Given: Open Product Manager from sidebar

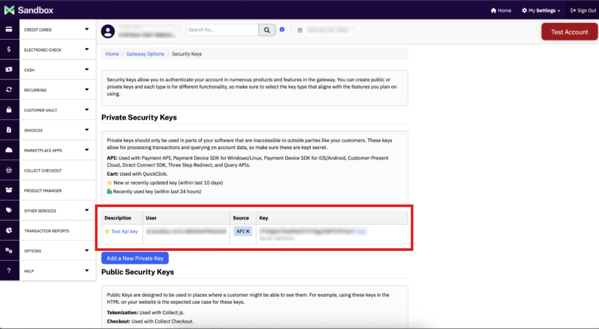Looking at the screenshot, I should 43,191.
